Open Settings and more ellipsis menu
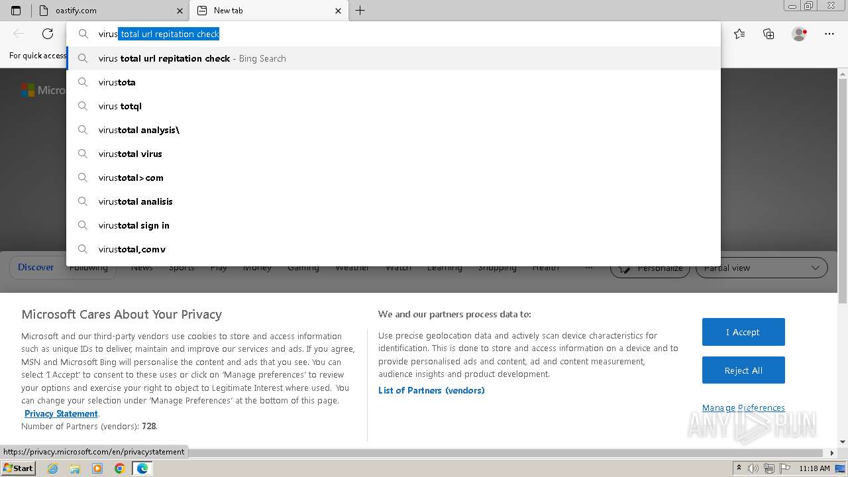This screenshot has width=848, height=477. click(x=829, y=34)
